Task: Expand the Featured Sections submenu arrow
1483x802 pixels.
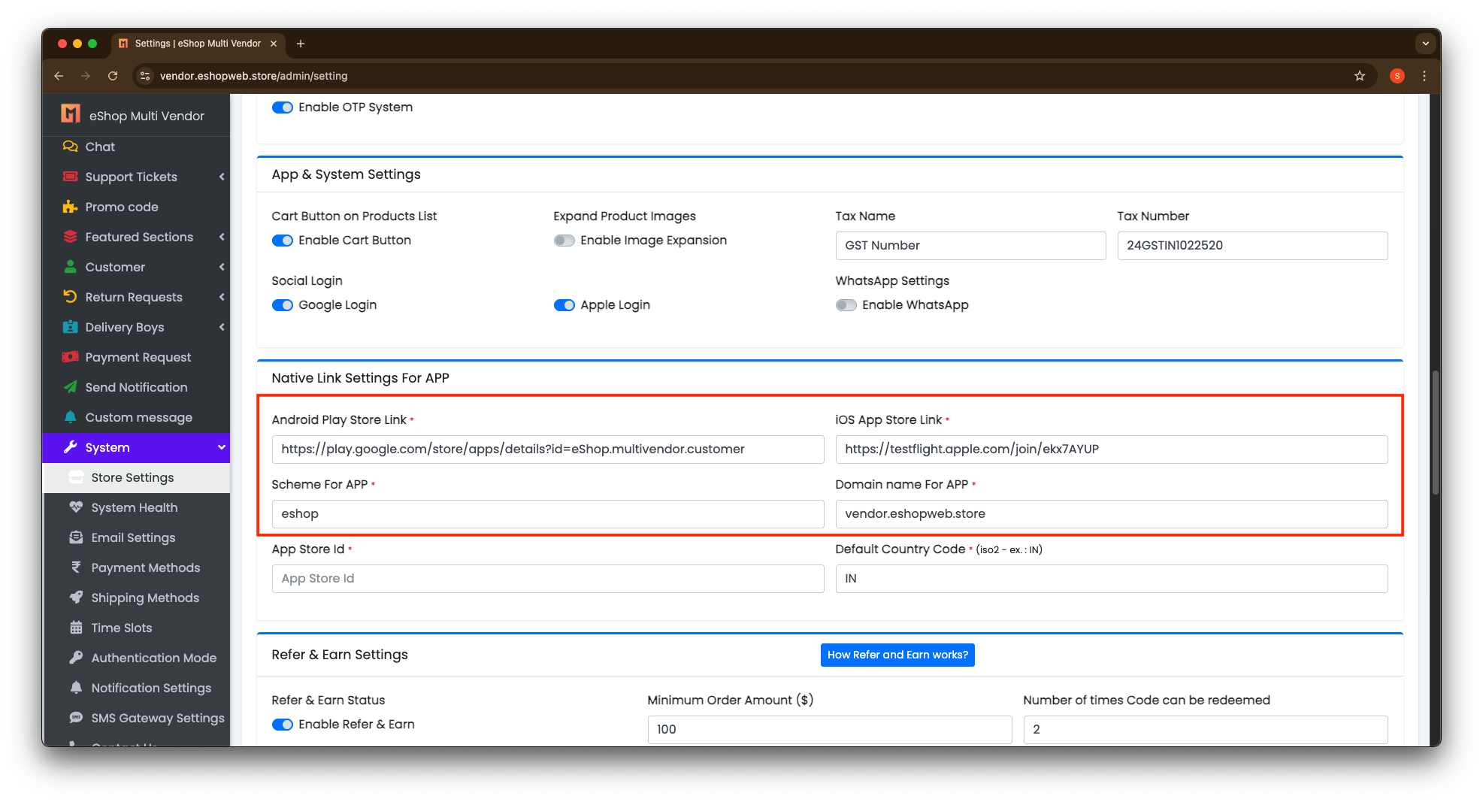Action: 222,237
